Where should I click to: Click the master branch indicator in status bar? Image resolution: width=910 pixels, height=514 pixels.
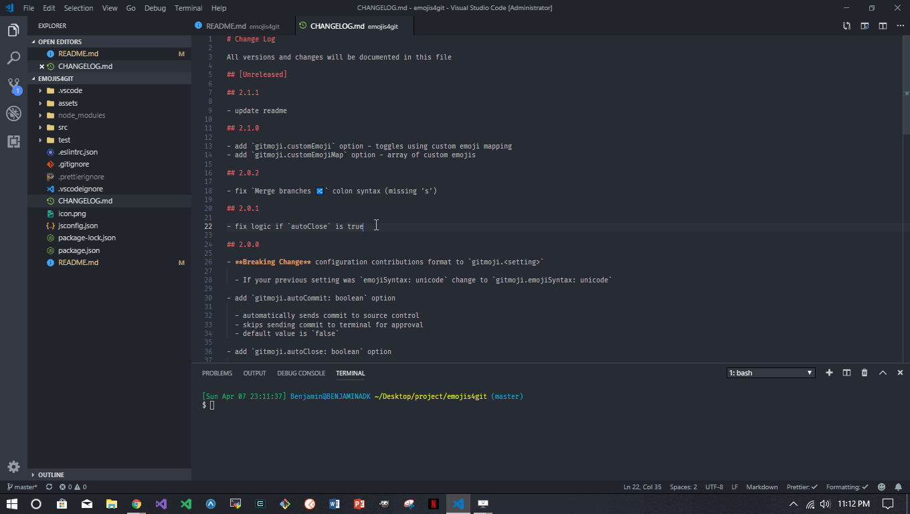click(x=21, y=487)
